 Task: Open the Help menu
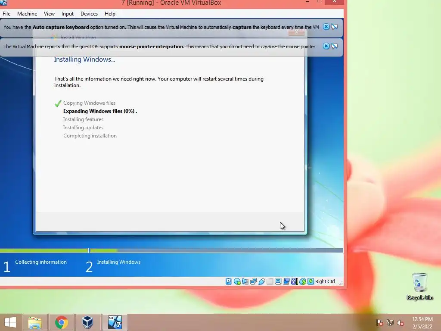click(x=110, y=13)
